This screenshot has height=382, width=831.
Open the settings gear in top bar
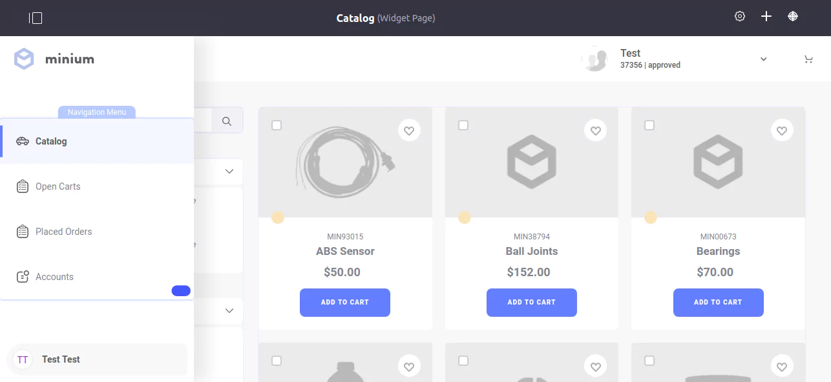point(740,17)
